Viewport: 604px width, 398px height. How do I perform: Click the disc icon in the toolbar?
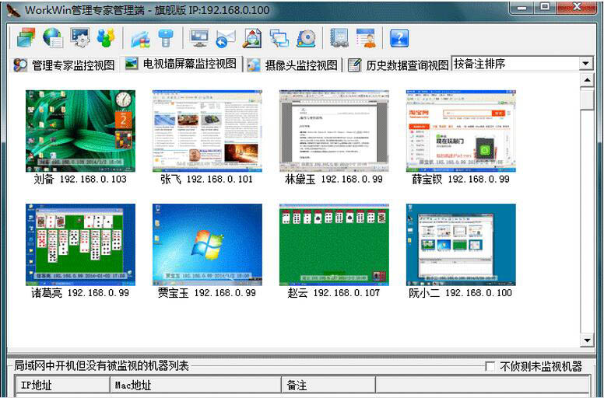(x=306, y=38)
